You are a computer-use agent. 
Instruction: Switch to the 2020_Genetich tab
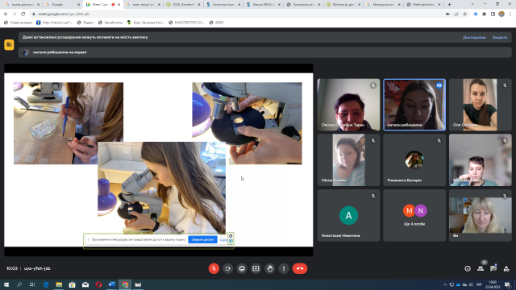pos(183,5)
